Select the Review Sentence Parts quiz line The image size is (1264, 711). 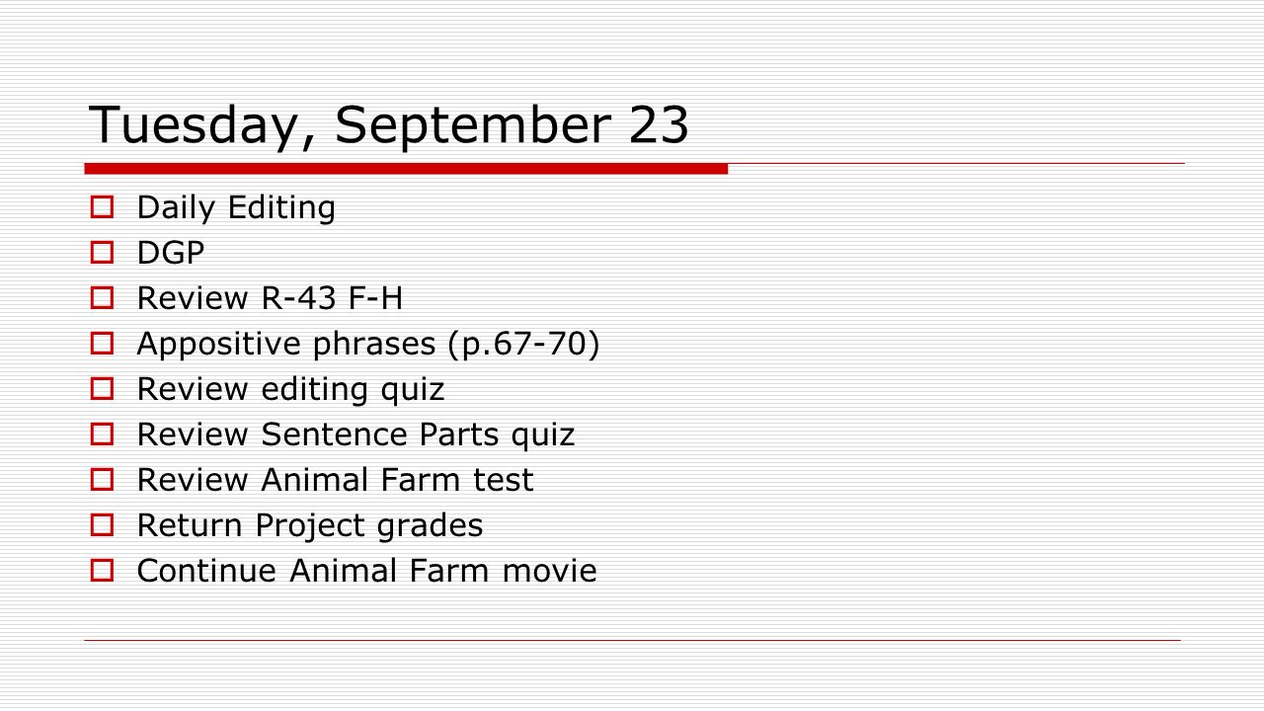tap(355, 435)
